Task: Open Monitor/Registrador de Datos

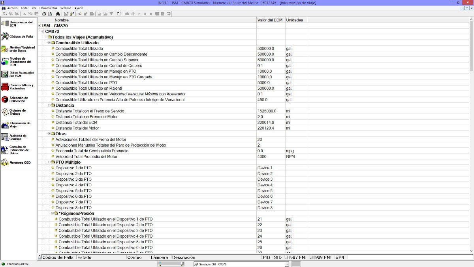Action: pos(18,49)
